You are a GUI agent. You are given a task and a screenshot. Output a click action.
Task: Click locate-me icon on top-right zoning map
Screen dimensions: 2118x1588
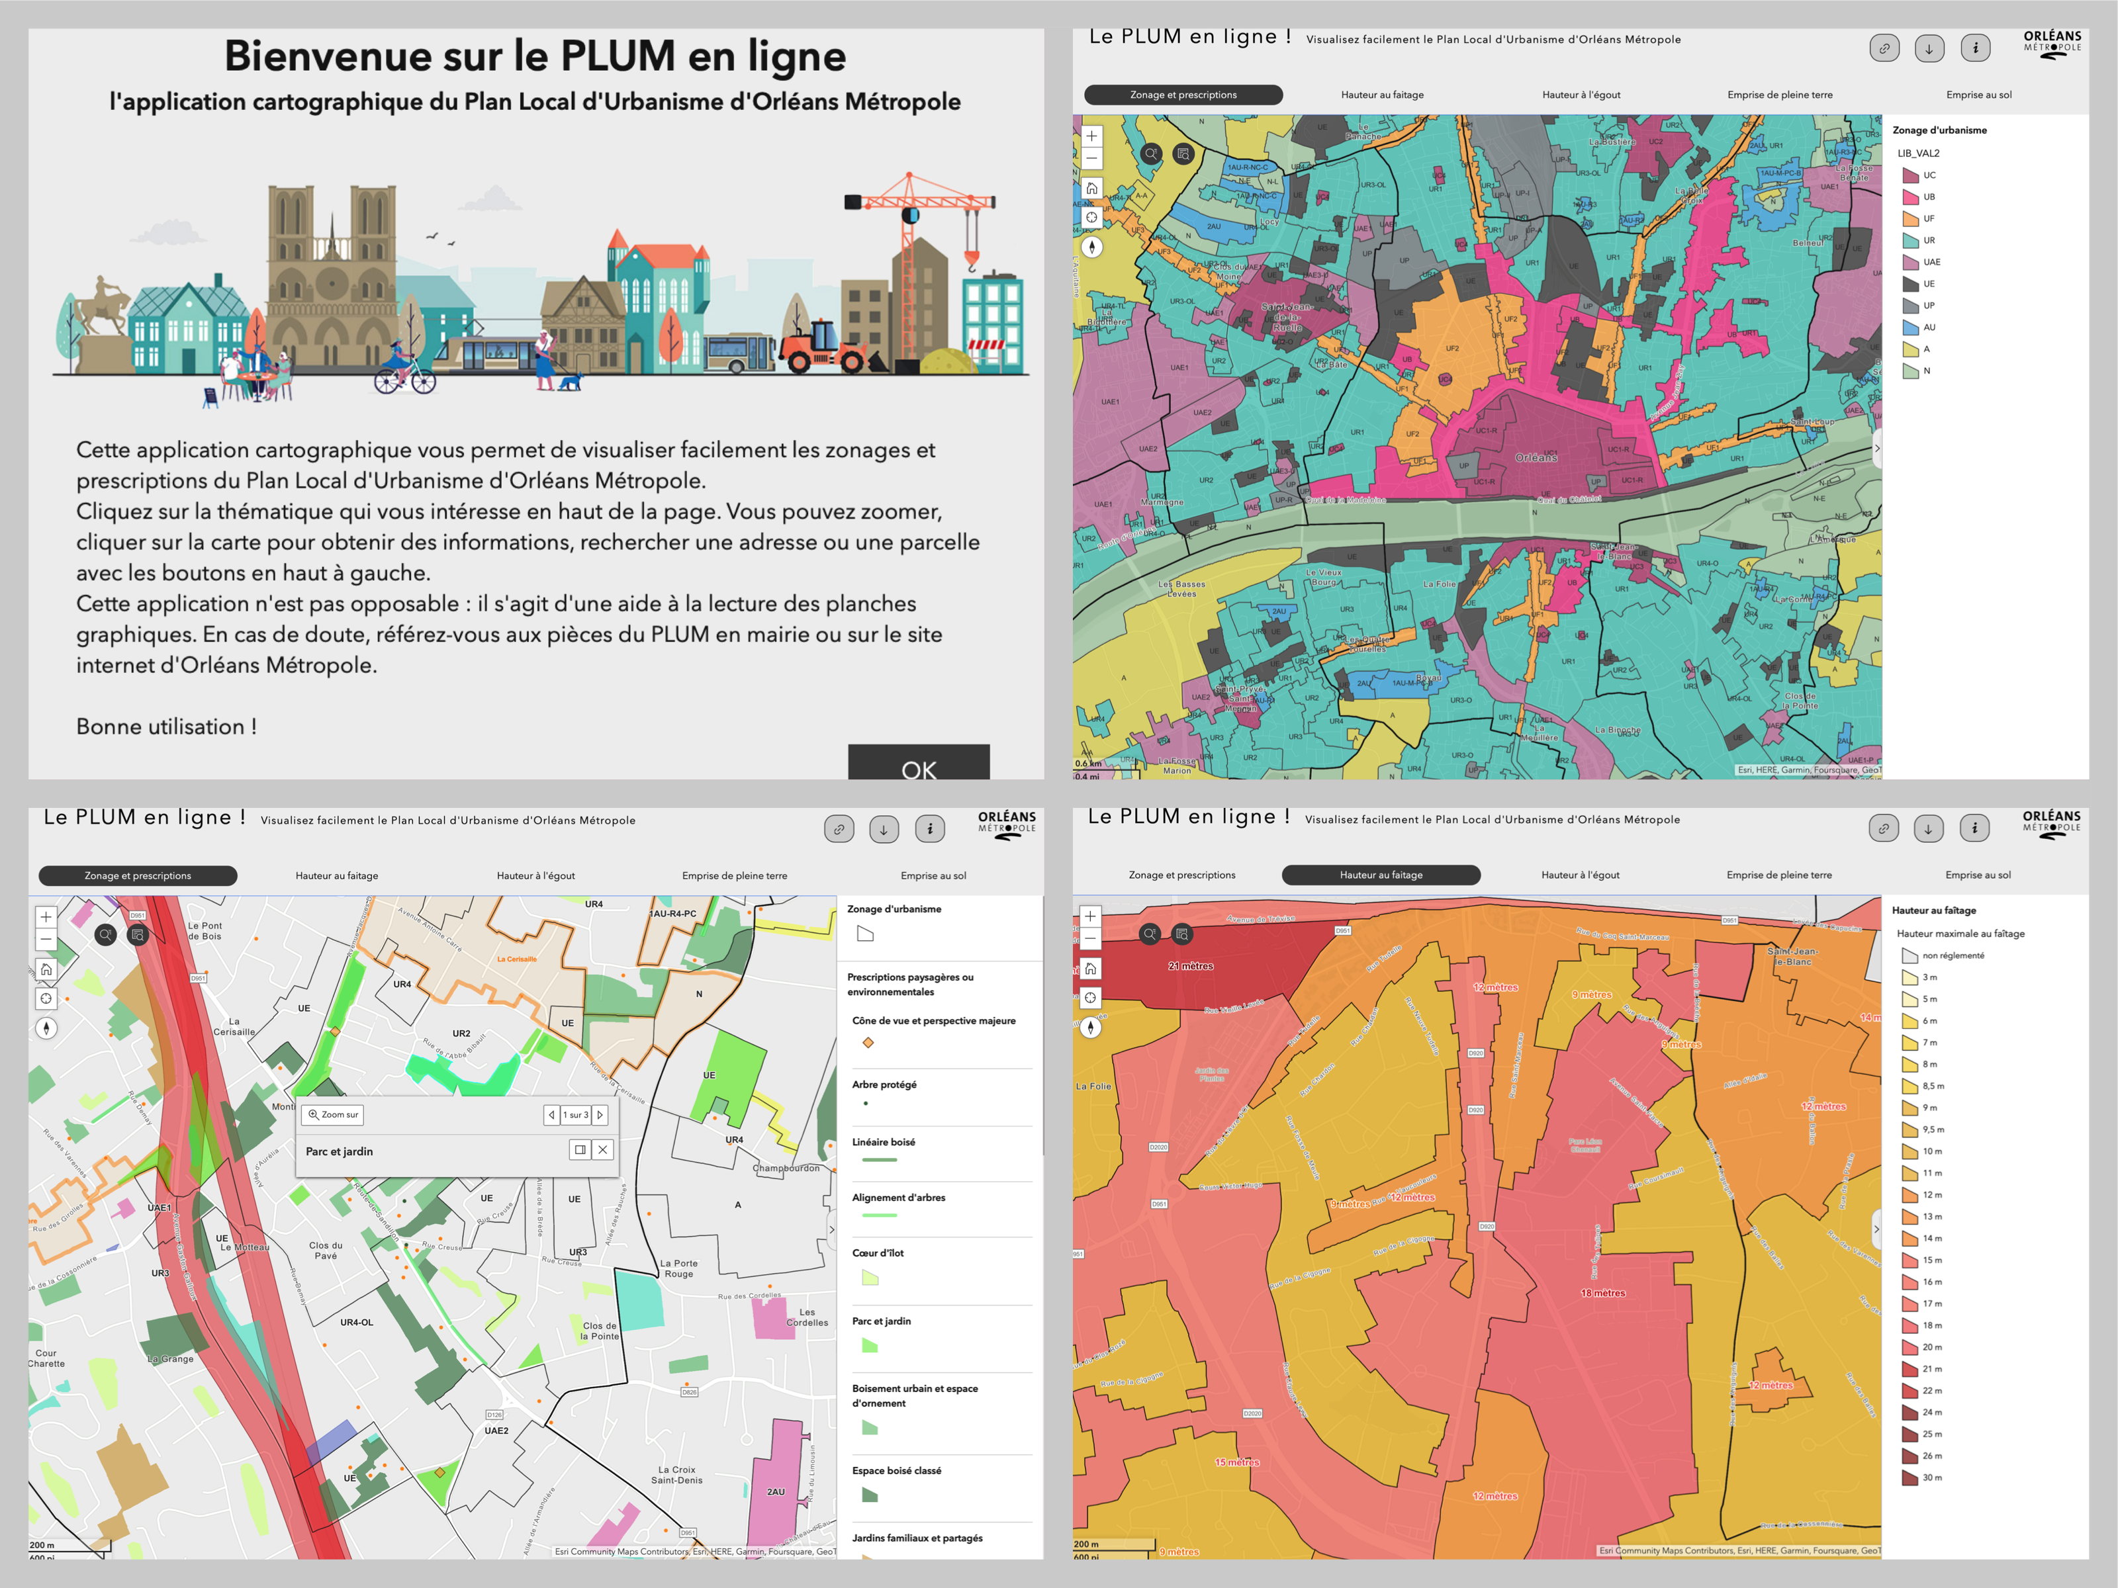click(1091, 217)
